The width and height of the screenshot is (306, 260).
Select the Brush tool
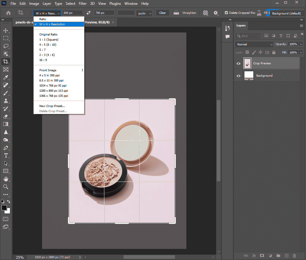pos(5,93)
